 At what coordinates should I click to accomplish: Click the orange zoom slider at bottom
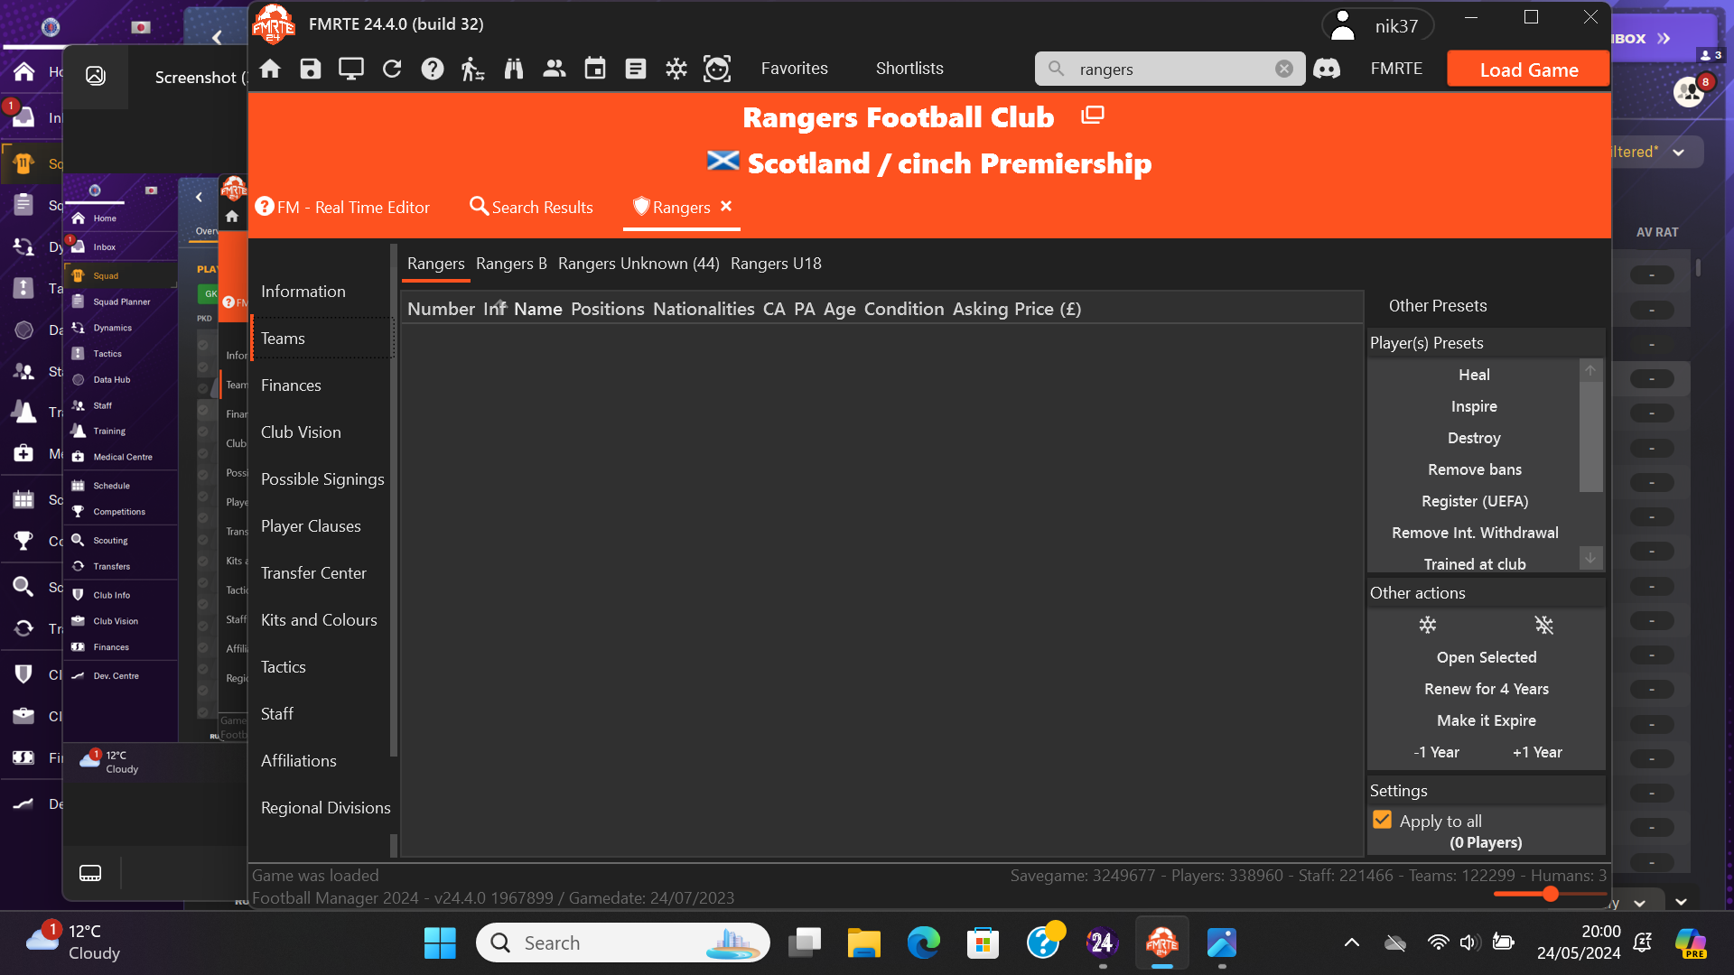tap(1551, 894)
